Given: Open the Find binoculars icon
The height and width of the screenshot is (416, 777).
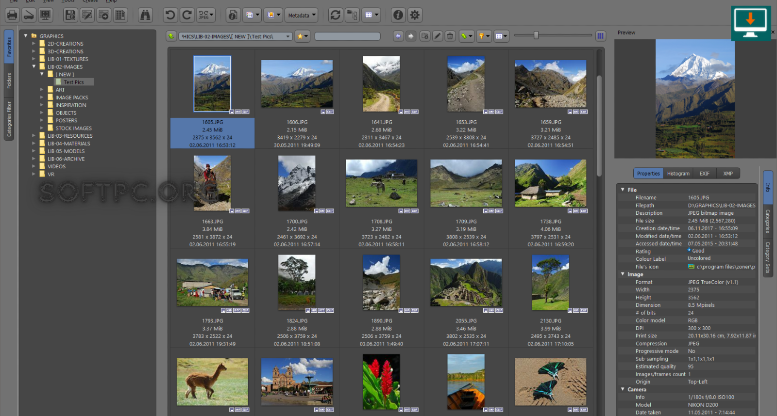Looking at the screenshot, I should coord(145,15).
